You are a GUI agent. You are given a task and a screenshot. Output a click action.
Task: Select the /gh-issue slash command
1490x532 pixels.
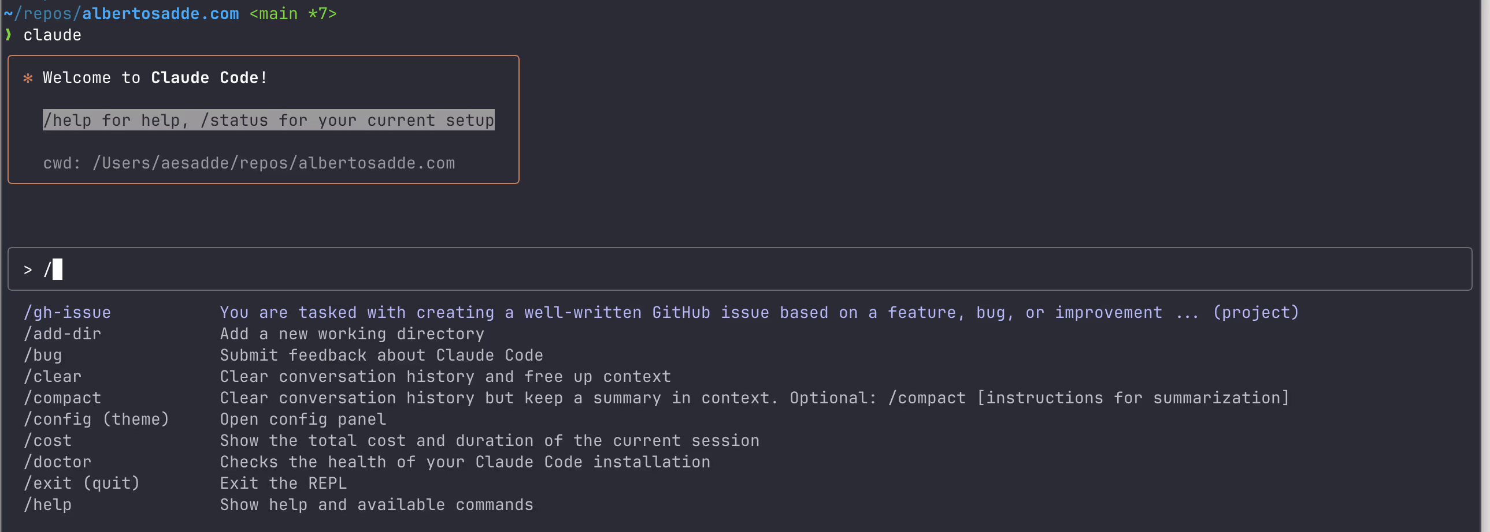tap(67, 313)
